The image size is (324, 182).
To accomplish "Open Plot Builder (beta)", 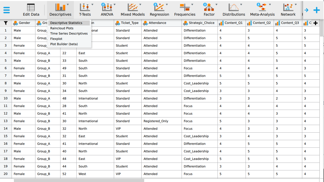I will coord(69,44).
